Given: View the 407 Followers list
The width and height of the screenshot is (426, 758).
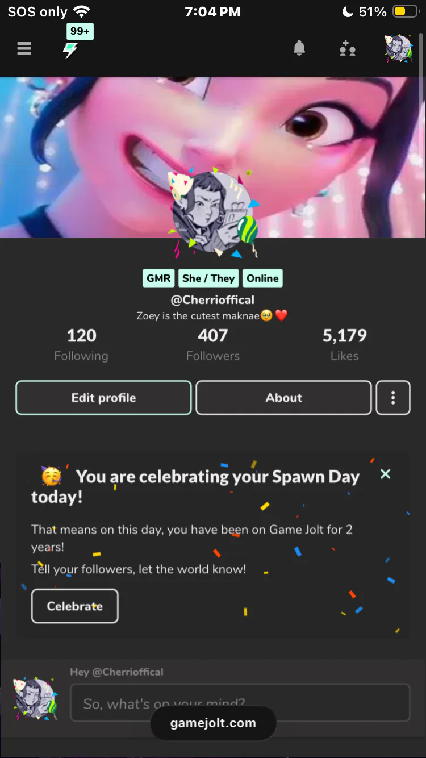Looking at the screenshot, I should click(213, 344).
